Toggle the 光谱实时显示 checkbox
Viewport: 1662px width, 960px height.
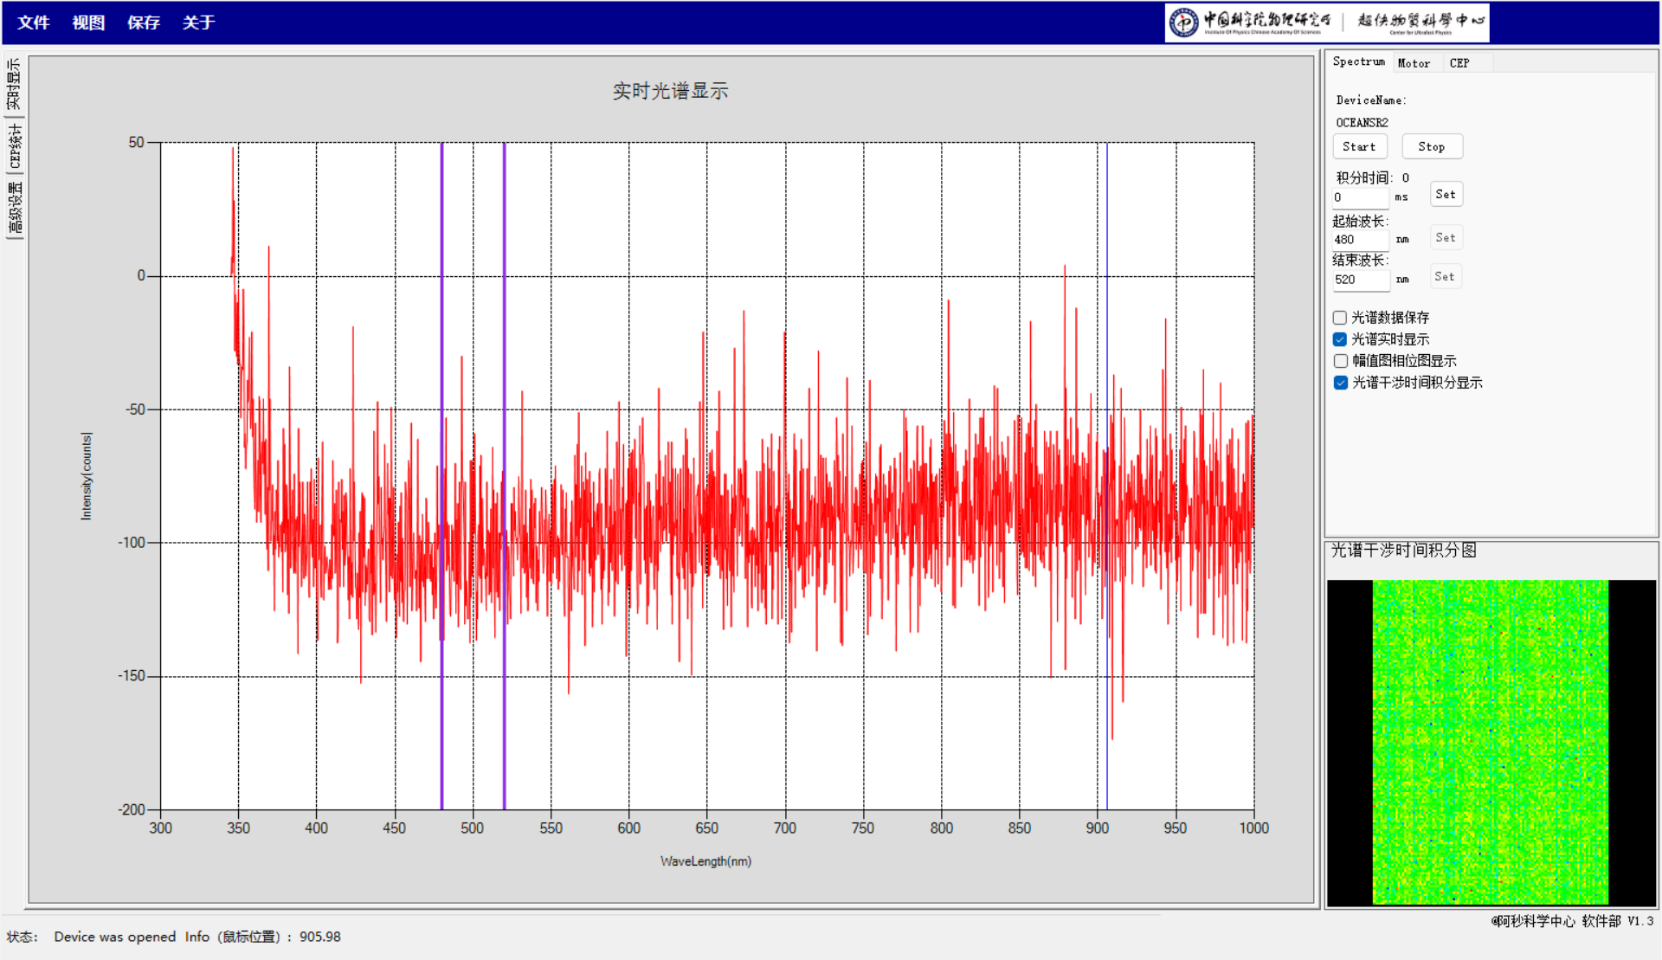(1340, 339)
